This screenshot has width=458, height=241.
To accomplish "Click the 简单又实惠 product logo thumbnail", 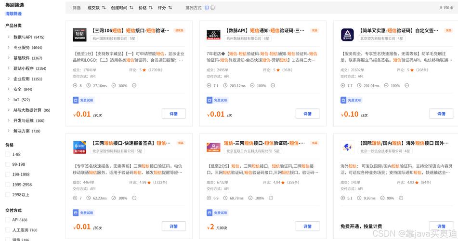I will tap(347, 35).
